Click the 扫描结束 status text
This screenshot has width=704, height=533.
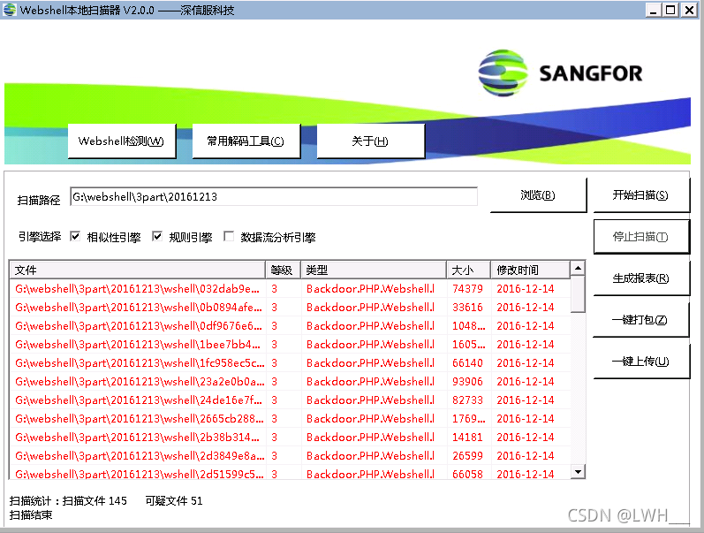coord(31,515)
